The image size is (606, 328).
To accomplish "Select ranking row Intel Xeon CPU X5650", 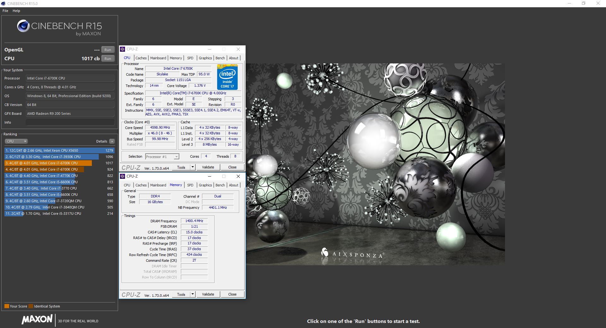I will (x=59, y=150).
